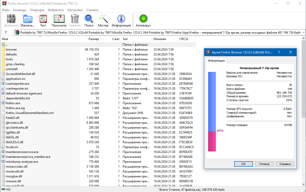Click the Информация toolbar icon

click(x=121, y=19)
